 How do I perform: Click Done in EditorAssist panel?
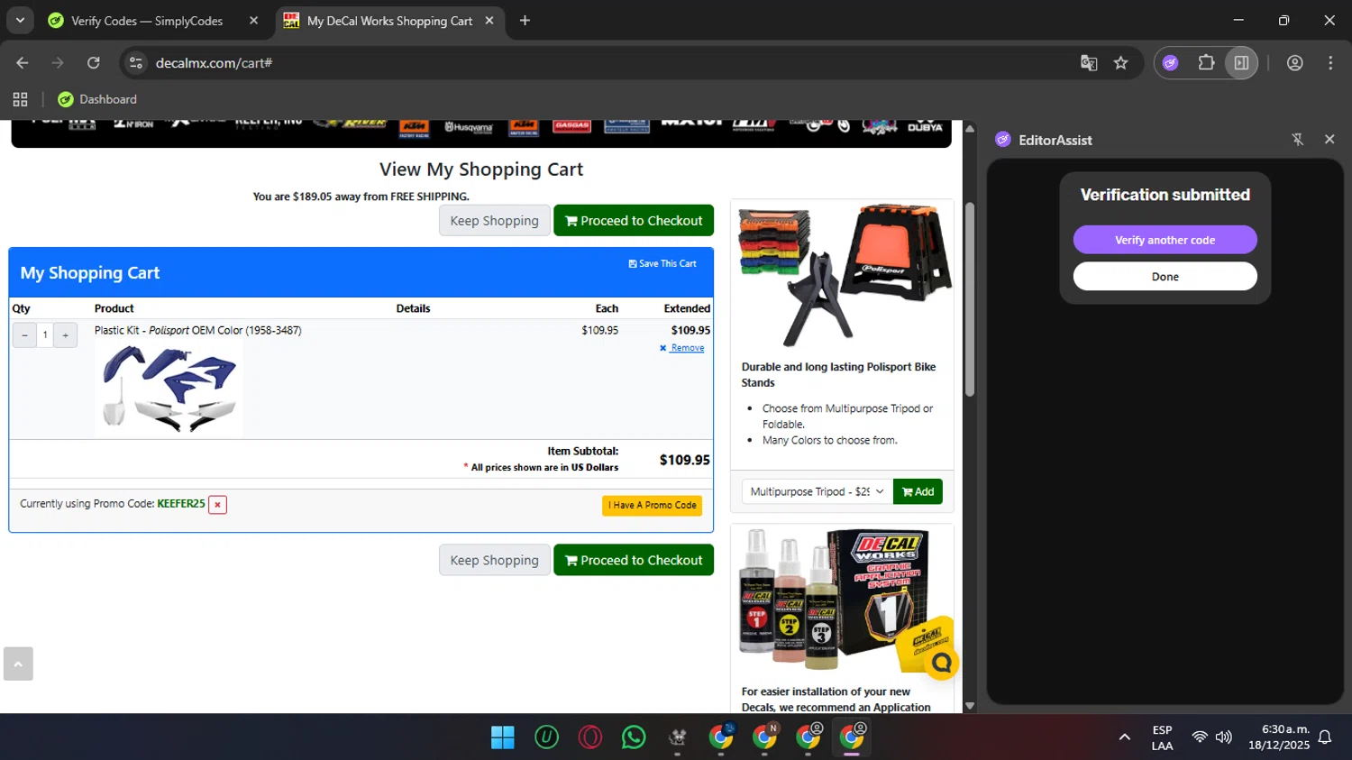(1165, 277)
